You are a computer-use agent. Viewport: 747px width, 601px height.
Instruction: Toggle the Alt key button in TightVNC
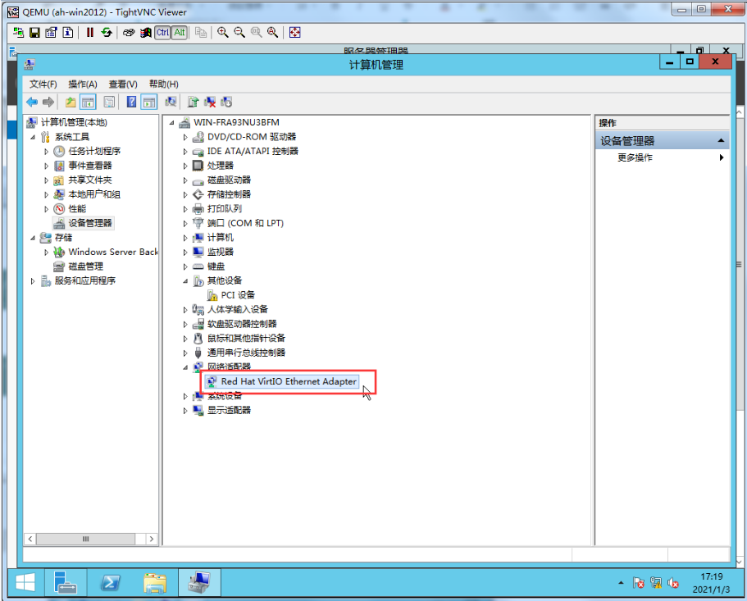[179, 33]
